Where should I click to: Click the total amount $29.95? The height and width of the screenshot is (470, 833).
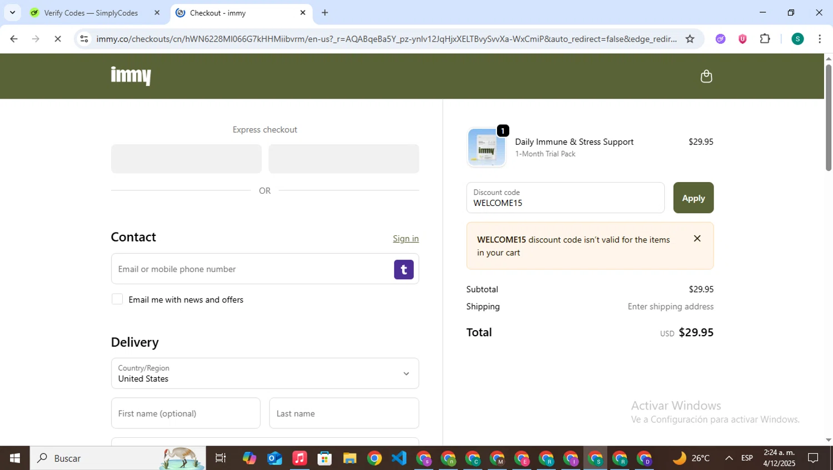coord(696,332)
